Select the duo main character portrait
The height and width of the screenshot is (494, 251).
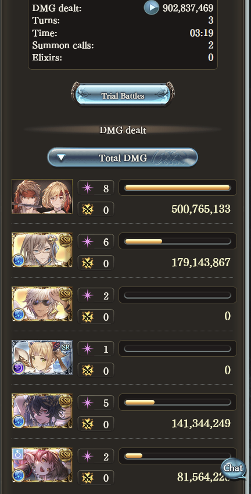pos(42,196)
